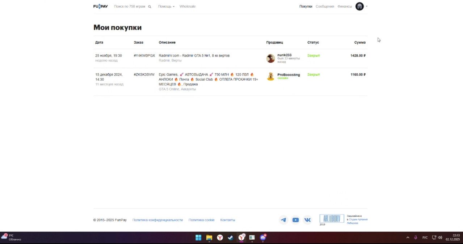Viewport: 463px width, 244px height.
Task: Expand the Помощь dropdown menu
Action: [x=166, y=7]
